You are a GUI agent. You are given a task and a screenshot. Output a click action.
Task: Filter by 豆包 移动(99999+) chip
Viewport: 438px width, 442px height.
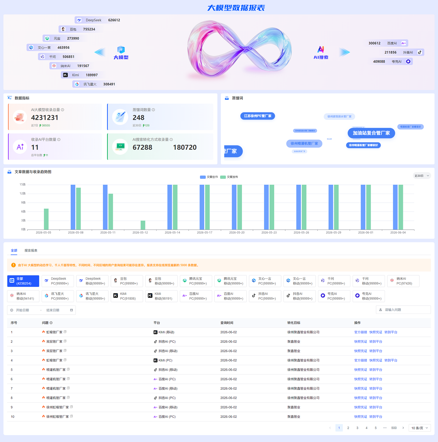[162, 281]
